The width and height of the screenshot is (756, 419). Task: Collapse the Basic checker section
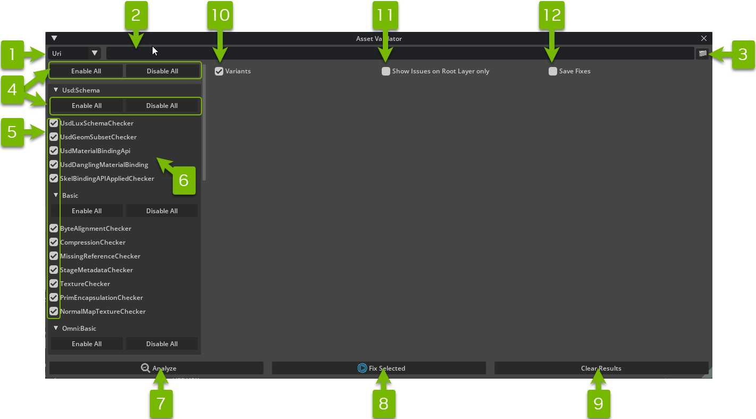55,195
